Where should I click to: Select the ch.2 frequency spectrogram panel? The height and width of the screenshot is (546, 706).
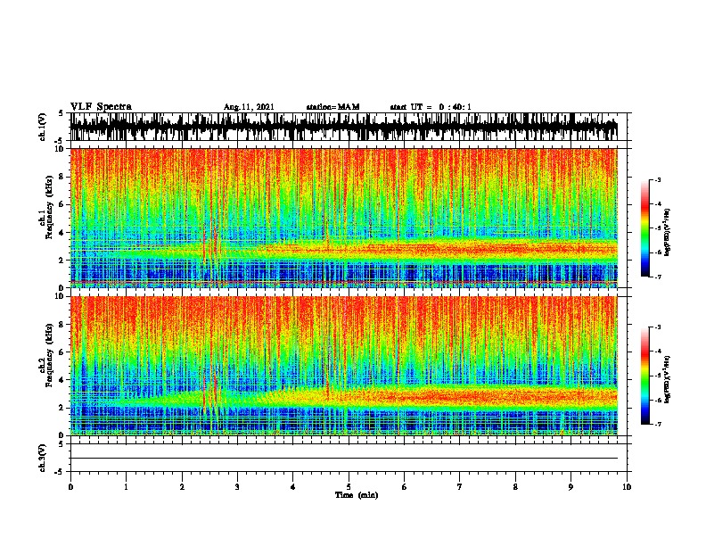[x=344, y=366]
